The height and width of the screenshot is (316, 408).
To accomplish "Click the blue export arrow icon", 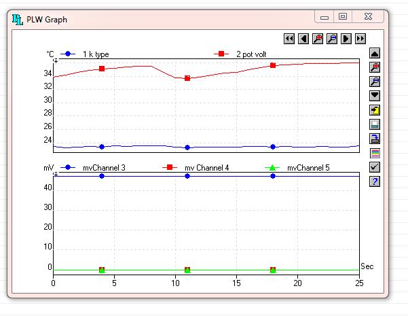I will pos(375,139).
